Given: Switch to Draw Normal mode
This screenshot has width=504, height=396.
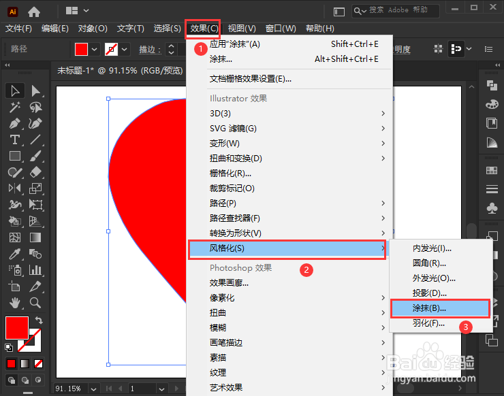Looking at the screenshot, I should coord(12,380).
